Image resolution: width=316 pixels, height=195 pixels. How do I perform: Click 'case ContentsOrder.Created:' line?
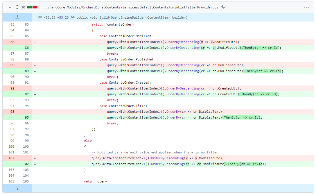click(125, 83)
